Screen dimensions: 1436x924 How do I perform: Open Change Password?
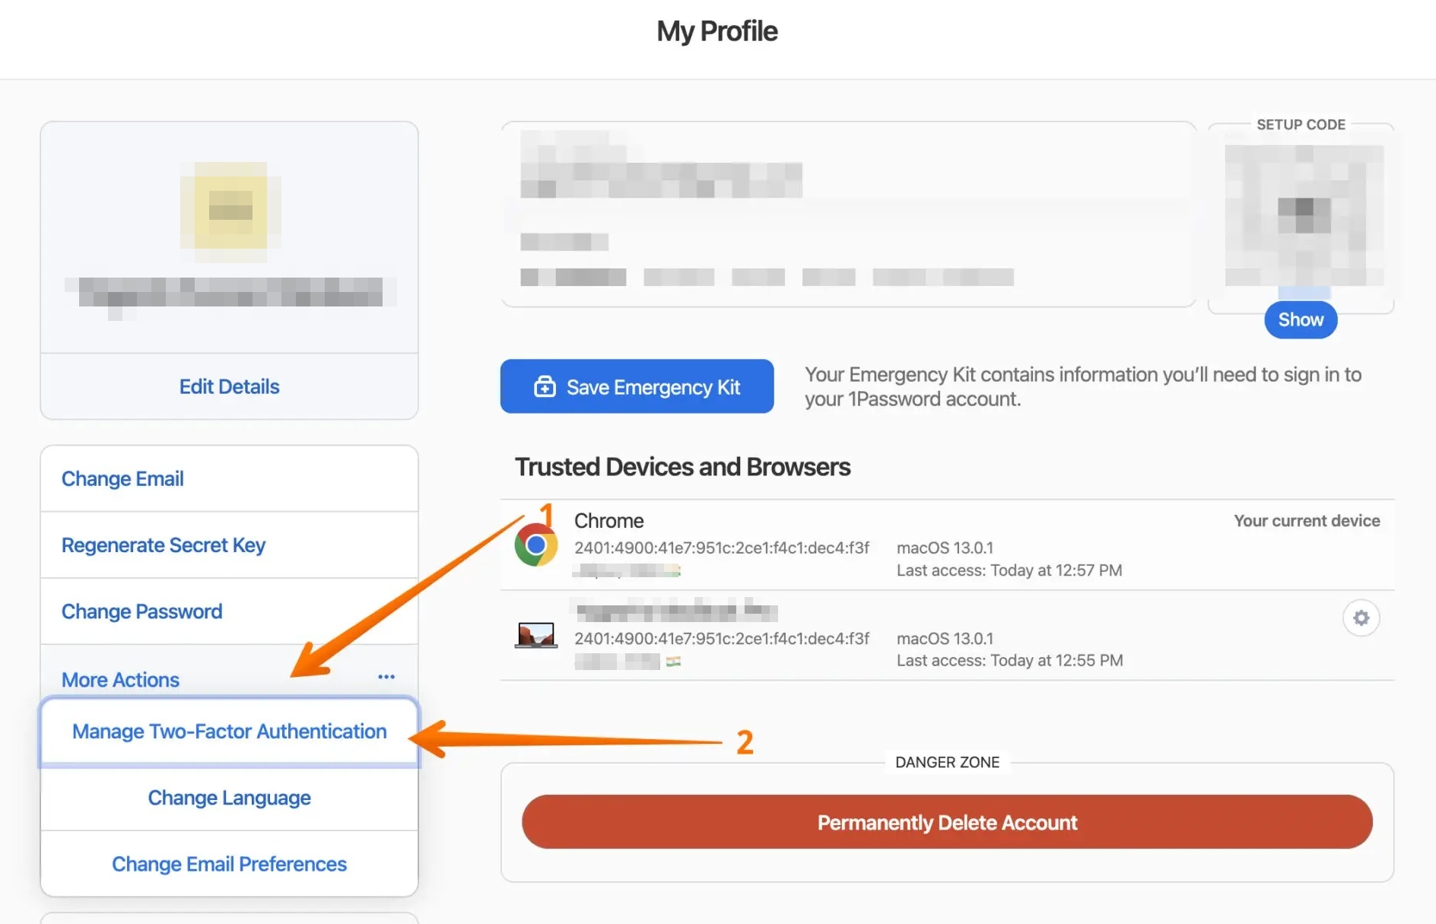[x=142, y=611]
